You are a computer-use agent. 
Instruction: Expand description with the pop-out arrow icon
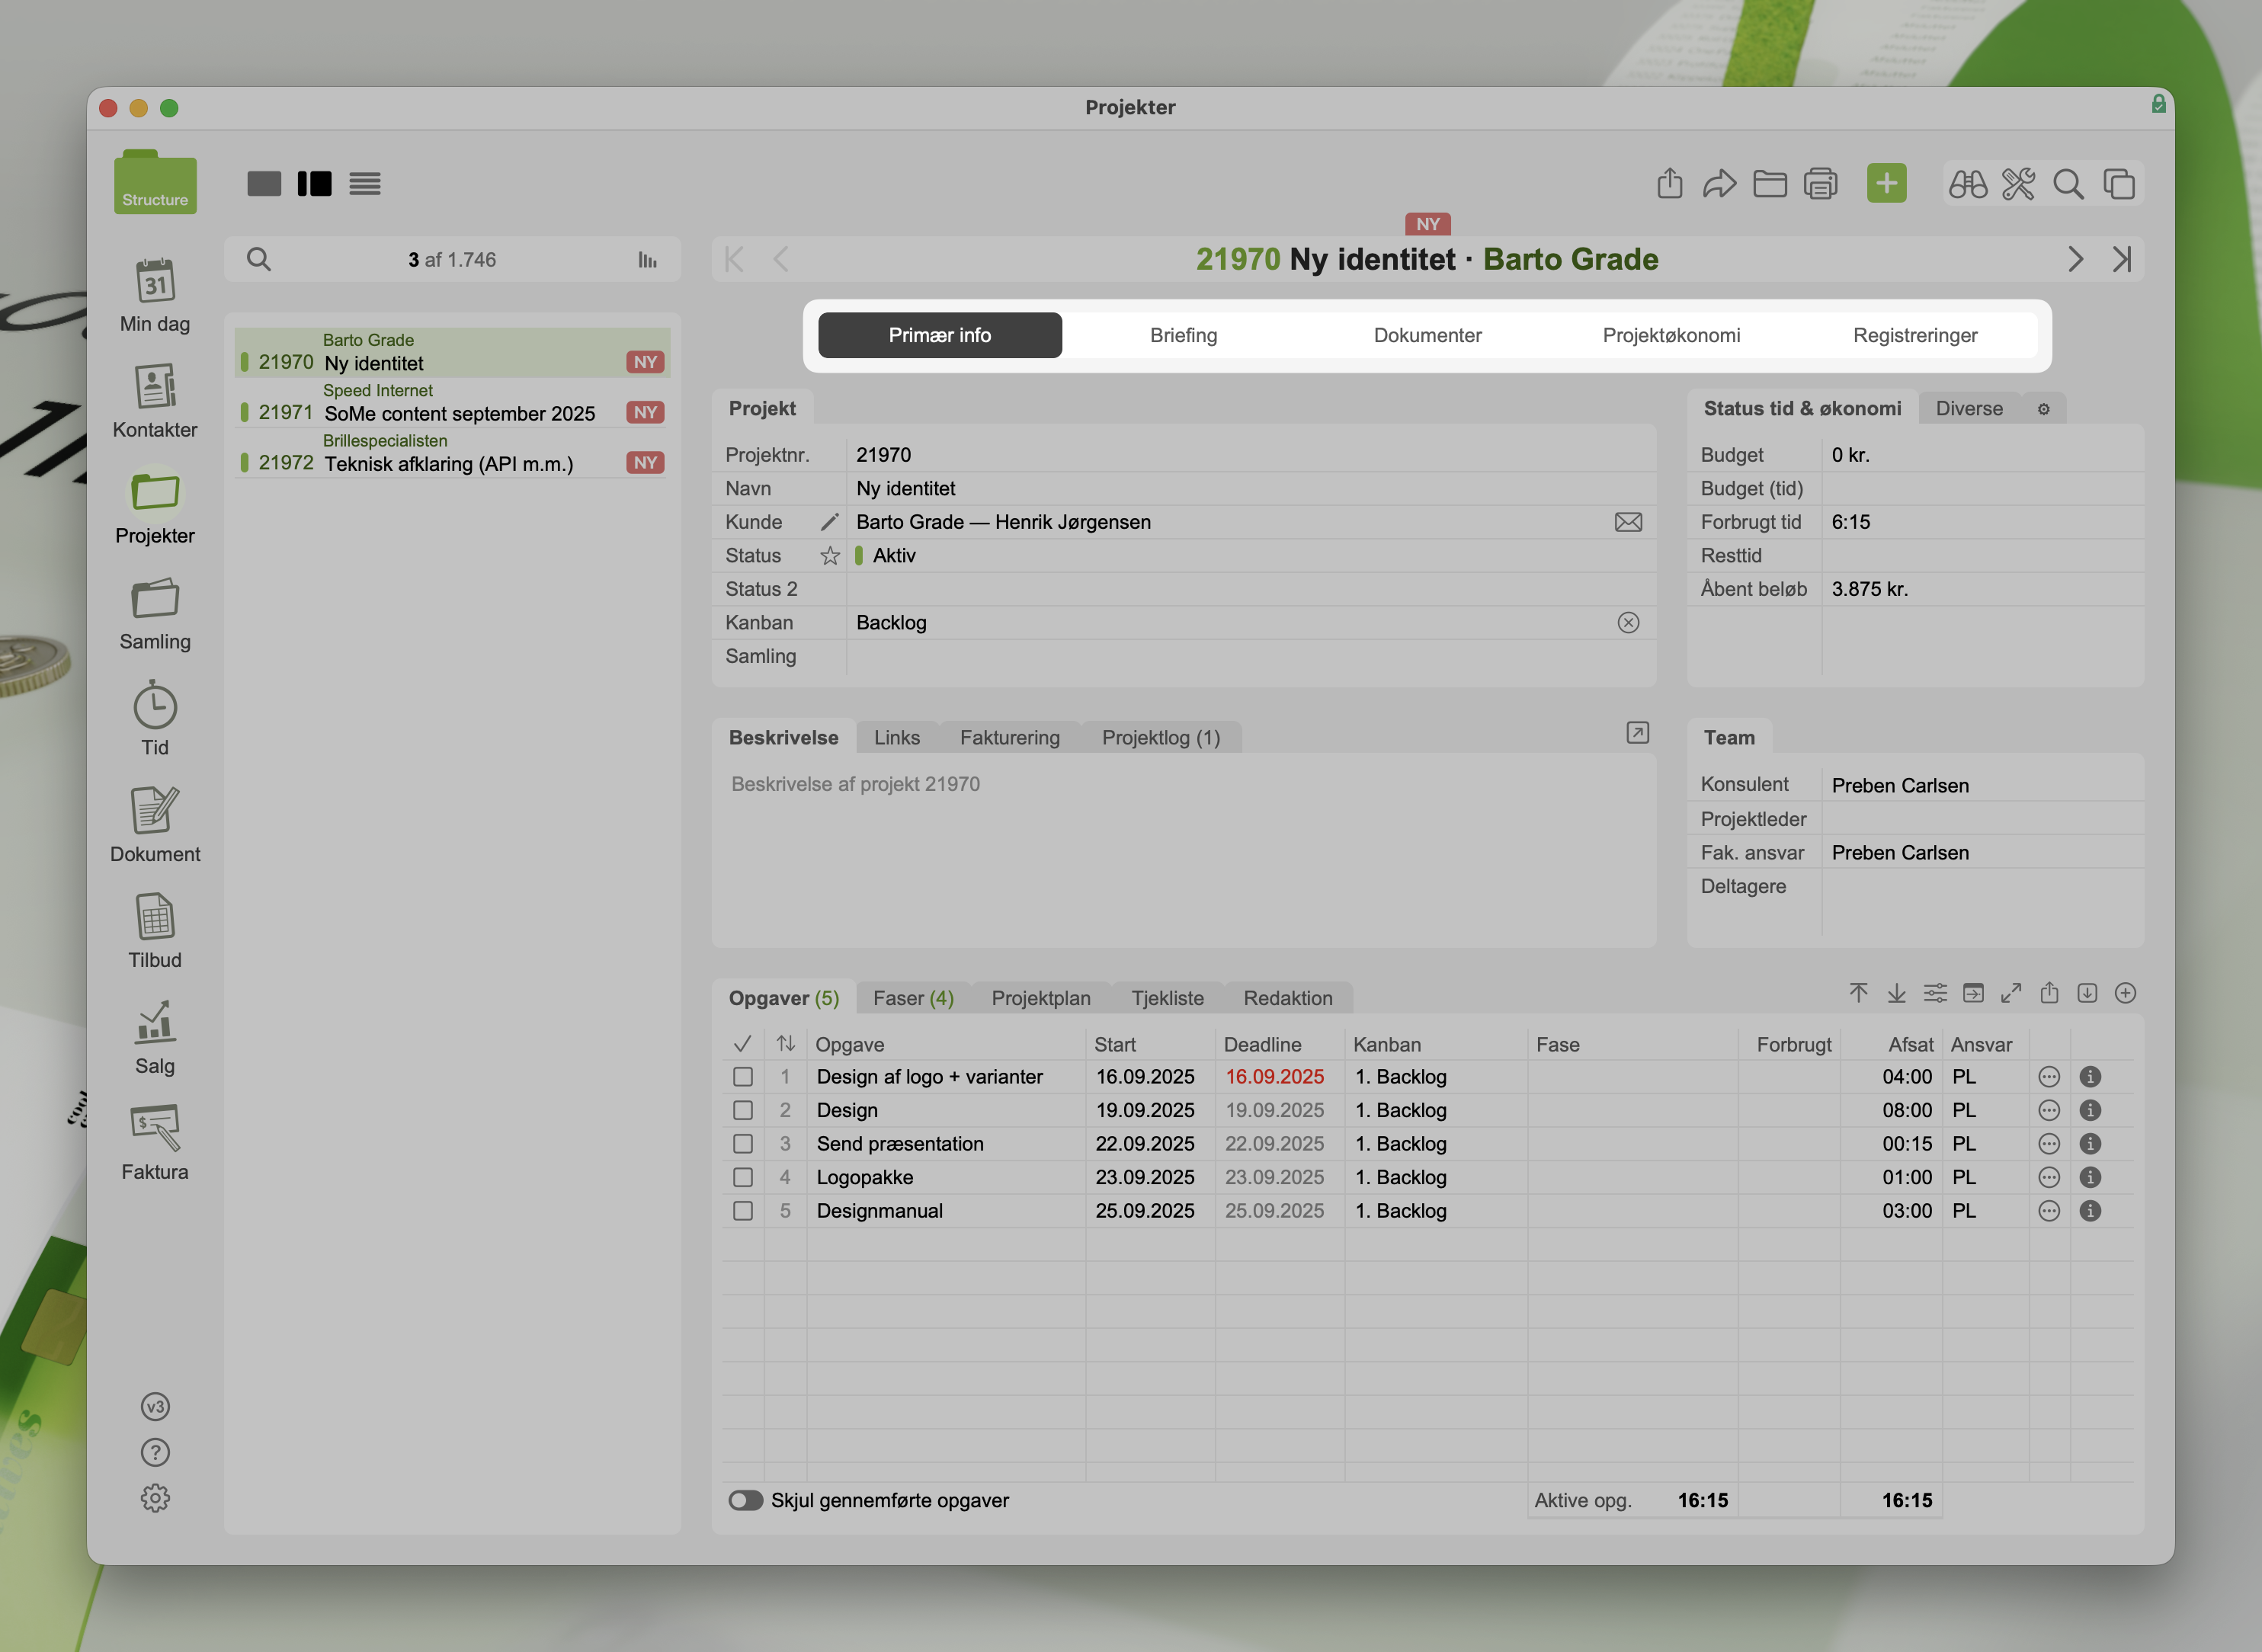[1637, 733]
